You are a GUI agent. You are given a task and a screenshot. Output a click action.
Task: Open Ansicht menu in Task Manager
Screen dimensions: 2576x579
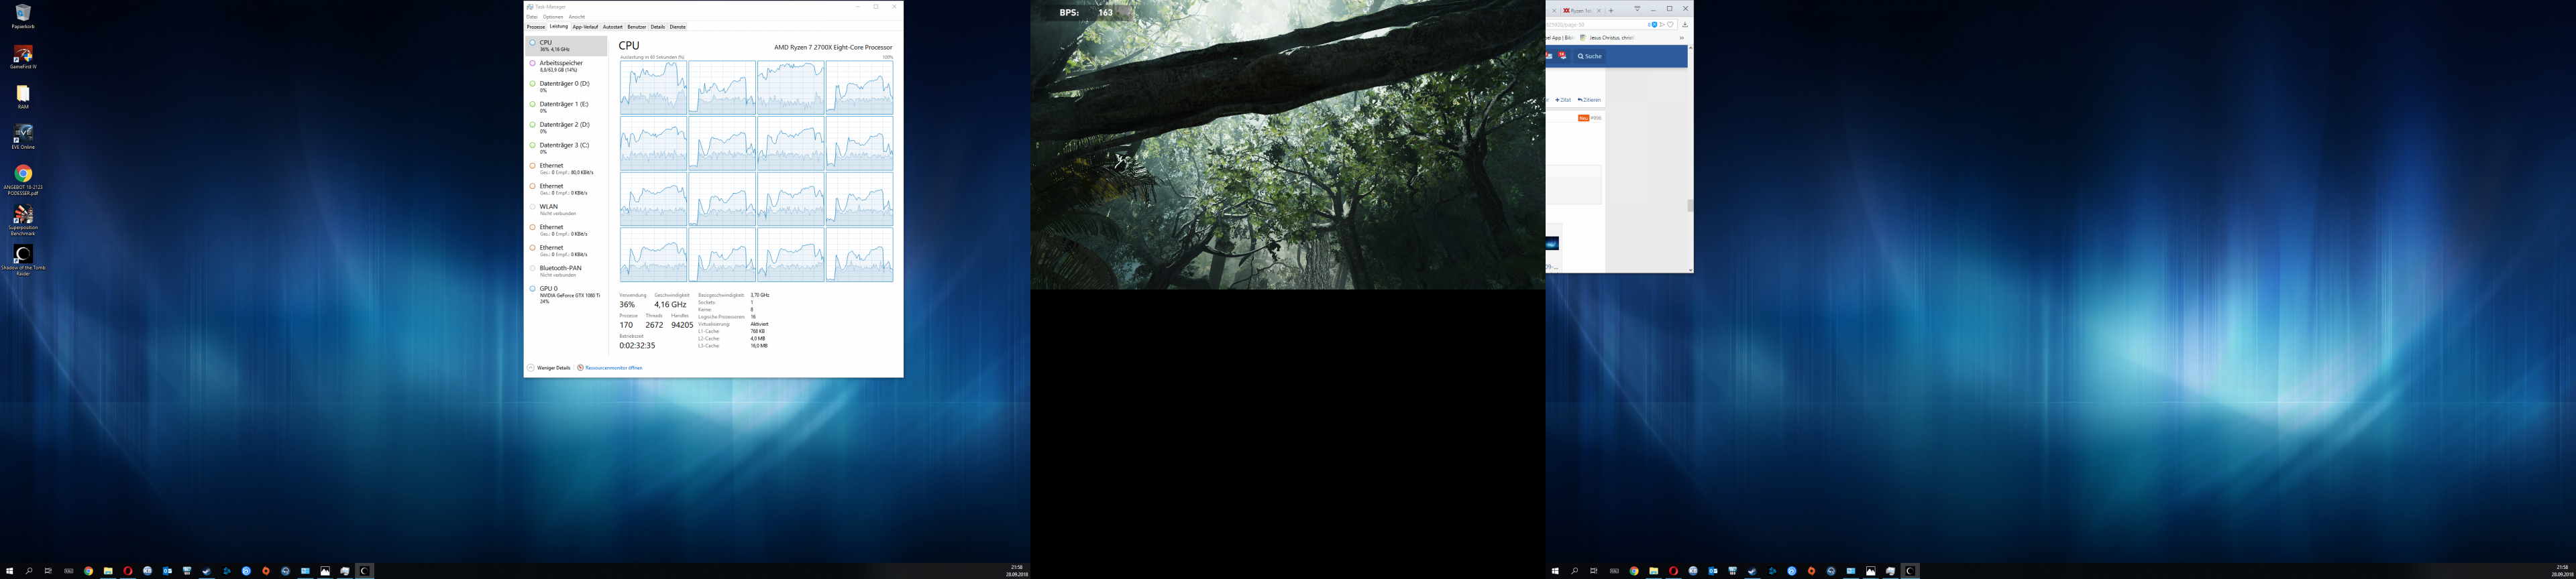point(577,17)
